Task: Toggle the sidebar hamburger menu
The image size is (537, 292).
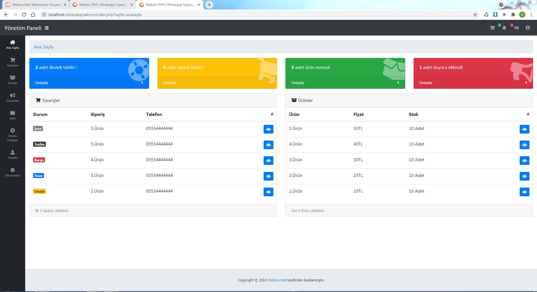Action: click(x=47, y=28)
